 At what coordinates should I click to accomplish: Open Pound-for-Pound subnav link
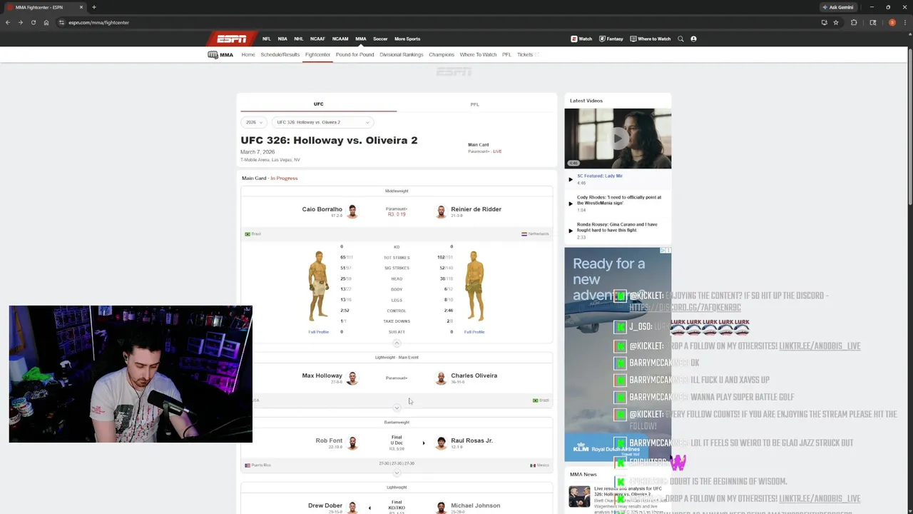355,54
